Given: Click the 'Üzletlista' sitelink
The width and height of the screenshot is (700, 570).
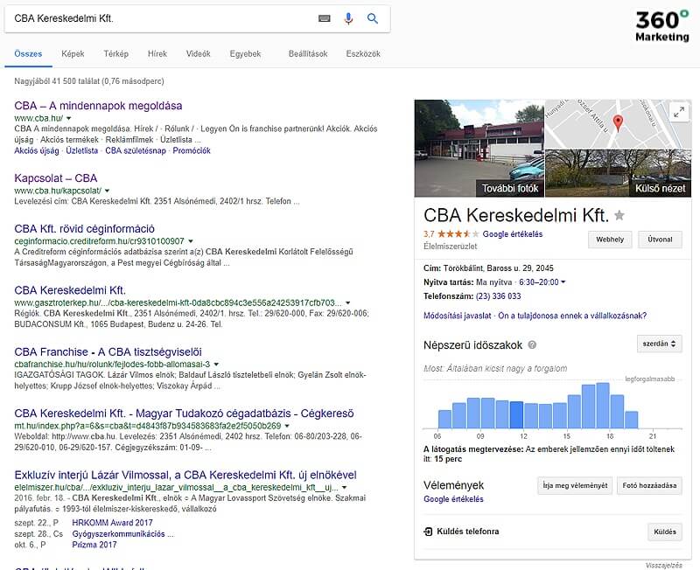Looking at the screenshot, I should click(x=81, y=150).
